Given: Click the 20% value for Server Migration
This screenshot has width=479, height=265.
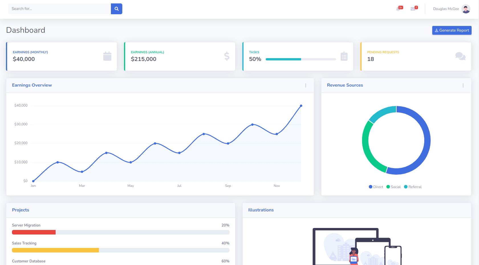Looking at the screenshot, I should 226,225.
